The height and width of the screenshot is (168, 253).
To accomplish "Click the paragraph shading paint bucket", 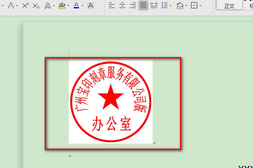I will (180, 5).
